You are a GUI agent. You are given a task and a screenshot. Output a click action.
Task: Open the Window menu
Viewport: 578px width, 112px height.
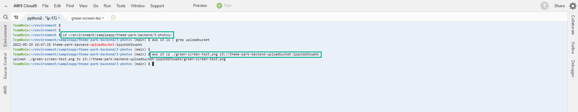(x=138, y=6)
